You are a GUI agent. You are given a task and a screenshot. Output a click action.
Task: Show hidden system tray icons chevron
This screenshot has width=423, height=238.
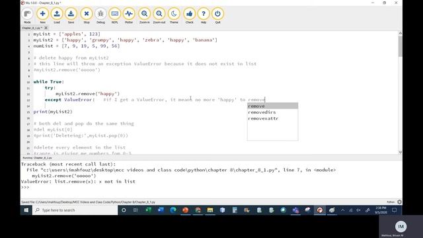tap(342, 210)
